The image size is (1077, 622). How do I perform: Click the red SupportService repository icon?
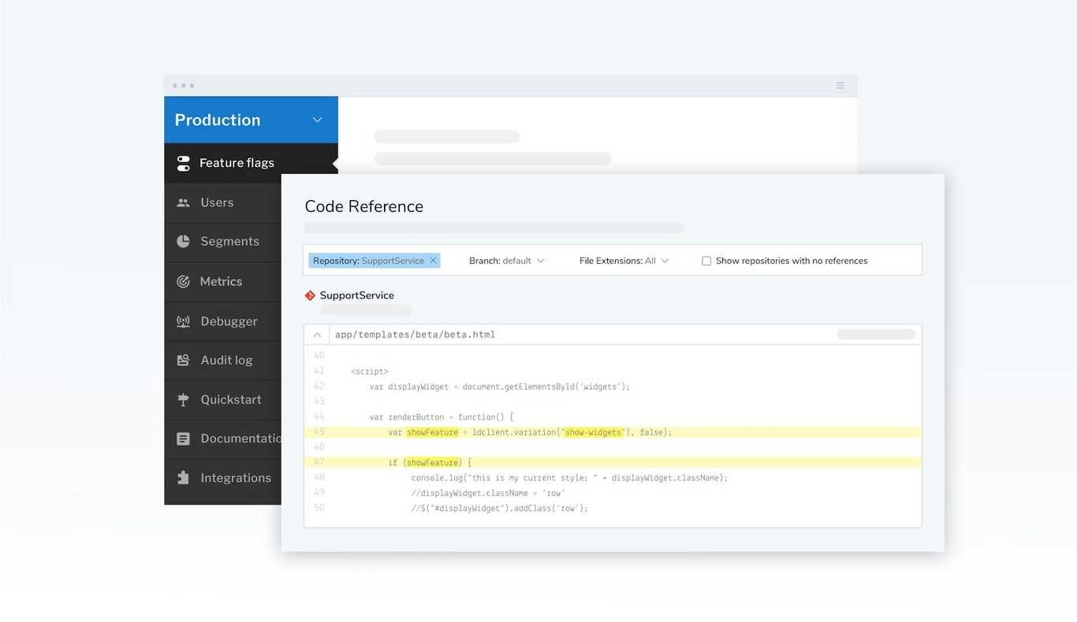[x=309, y=295]
